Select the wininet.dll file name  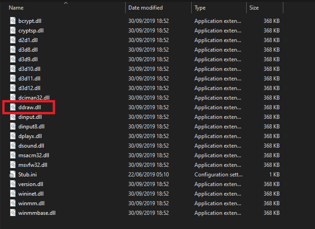coord(31,194)
